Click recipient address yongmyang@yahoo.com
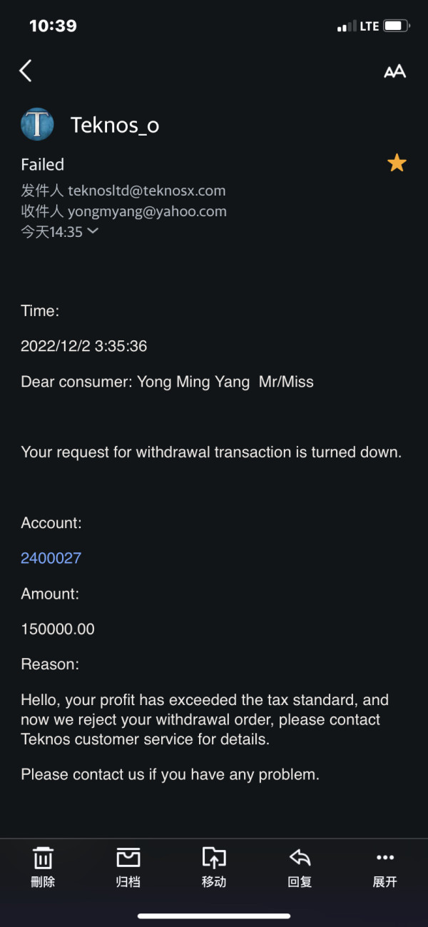The image size is (428, 927). coord(147,211)
